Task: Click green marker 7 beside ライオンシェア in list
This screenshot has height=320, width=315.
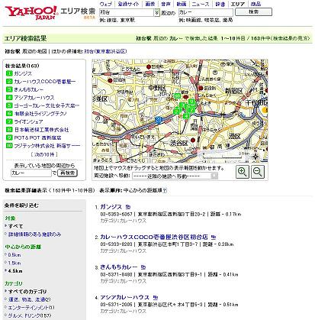Action: (x=9, y=121)
